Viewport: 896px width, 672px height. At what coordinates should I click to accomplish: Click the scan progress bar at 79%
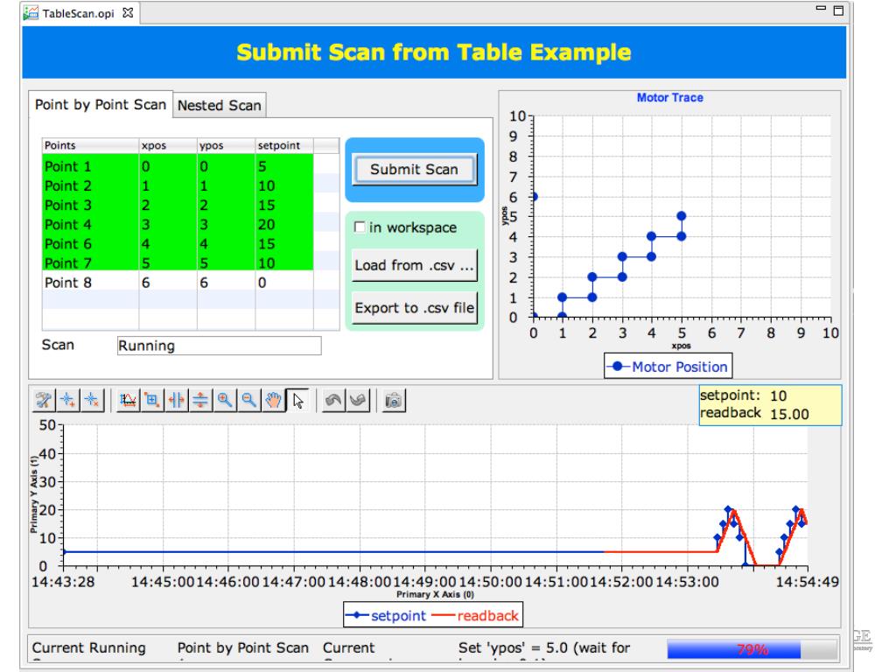(752, 649)
